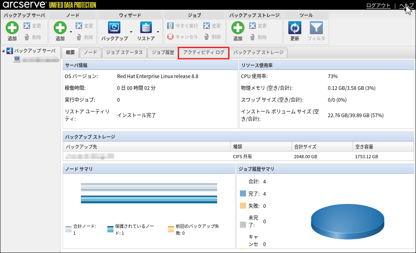Click the Run Now job icon
The width and height of the screenshot is (416, 253).
pos(171,26)
